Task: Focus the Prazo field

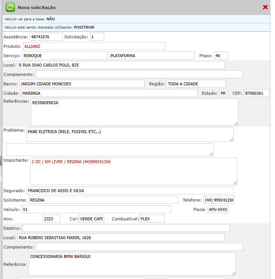Action: pyautogui.click(x=221, y=56)
